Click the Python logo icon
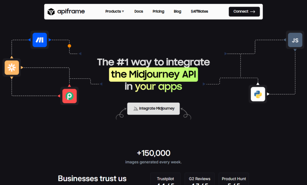Viewport: 307px width, 185px height. coord(258,94)
